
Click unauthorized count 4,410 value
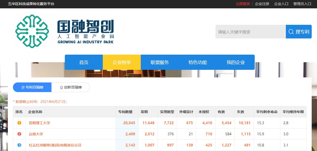[207, 123]
